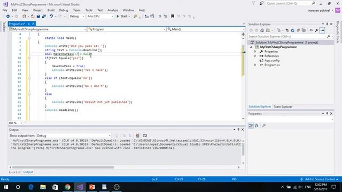Open the Build menu

51,10
